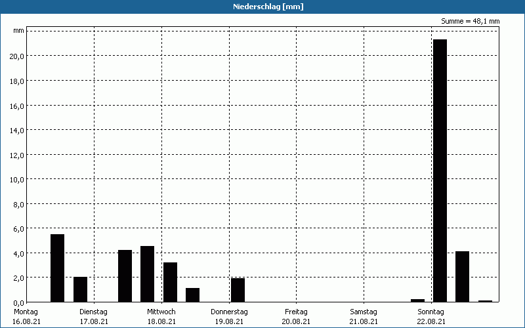The image size is (525, 328).
Task: Click the 'Montag' axis label
Action: pos(26,312)
